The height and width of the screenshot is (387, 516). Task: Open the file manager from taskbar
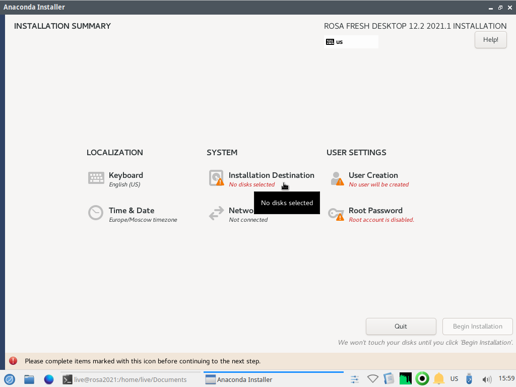pyautogui.click(x=29, y=379)
